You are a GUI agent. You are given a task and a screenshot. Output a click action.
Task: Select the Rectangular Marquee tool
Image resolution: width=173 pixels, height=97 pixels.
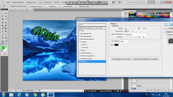tap(3, 13)
